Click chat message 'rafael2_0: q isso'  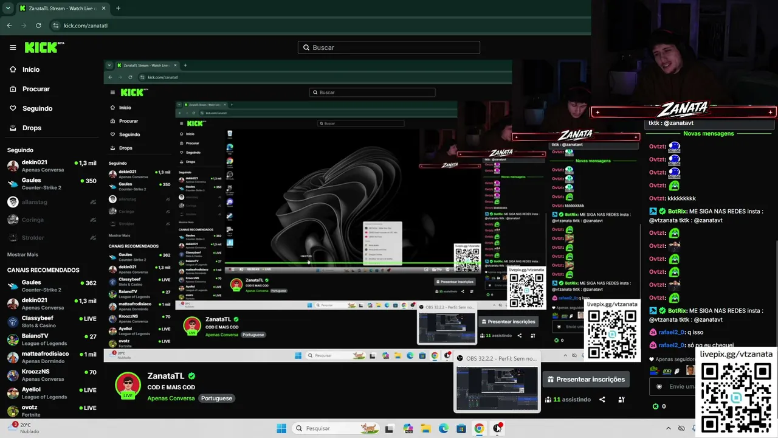coord(677,332)
